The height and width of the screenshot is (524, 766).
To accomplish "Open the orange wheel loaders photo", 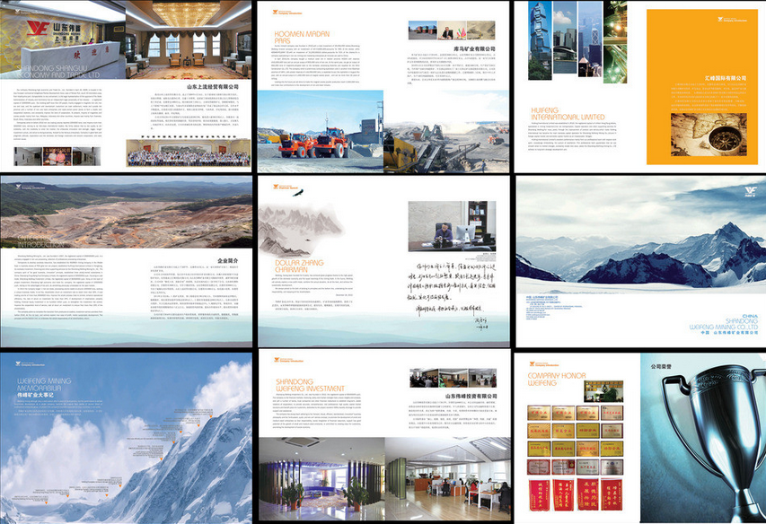I will tap(321, 132).
